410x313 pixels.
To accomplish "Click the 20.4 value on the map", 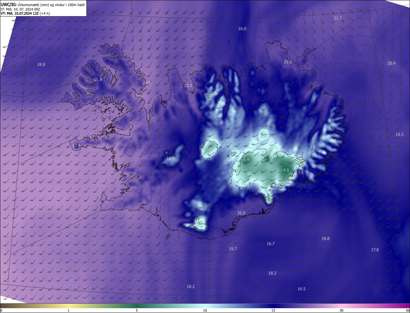I will [x=391, y=63].
